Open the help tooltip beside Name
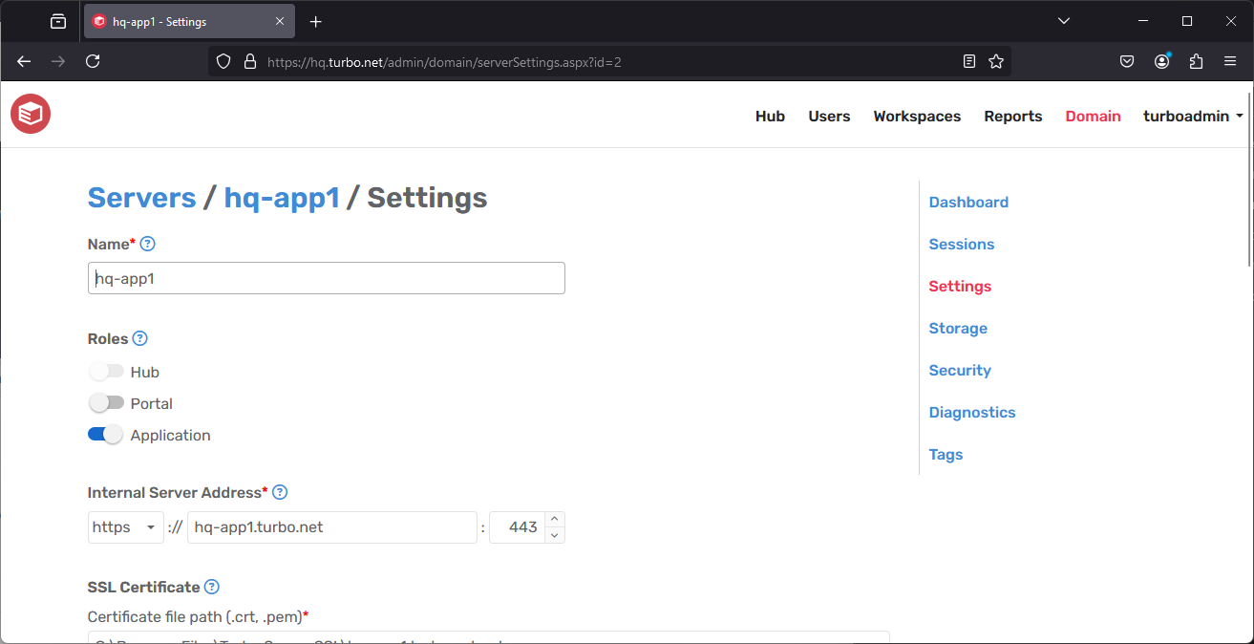 (x=148, y=244)
